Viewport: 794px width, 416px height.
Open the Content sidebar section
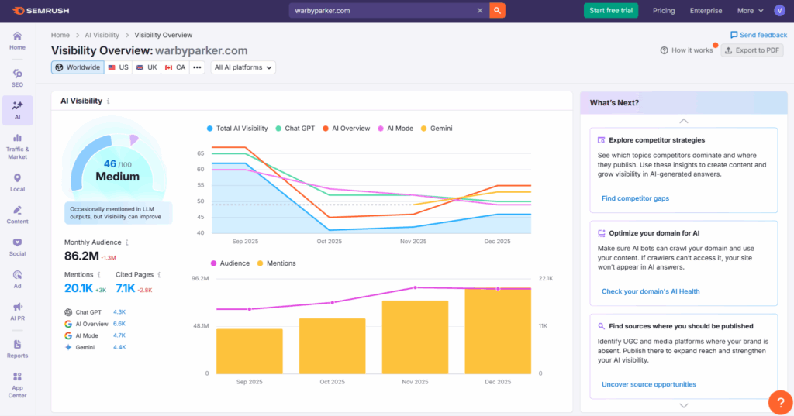pyautogui.click(x=17, y=215)
